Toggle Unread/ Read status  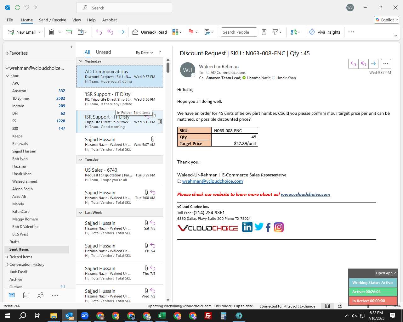(x=150, y=32)
